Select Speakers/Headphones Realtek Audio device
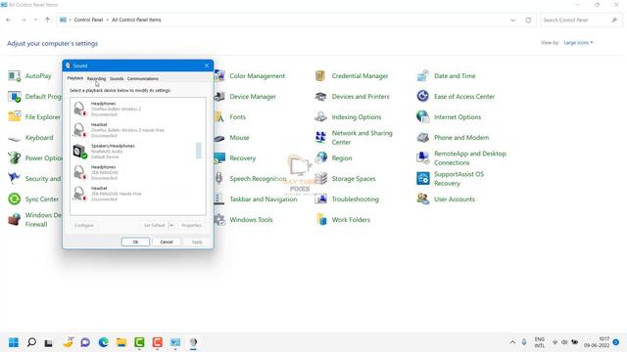627x352 pixels. coord(133,152)
